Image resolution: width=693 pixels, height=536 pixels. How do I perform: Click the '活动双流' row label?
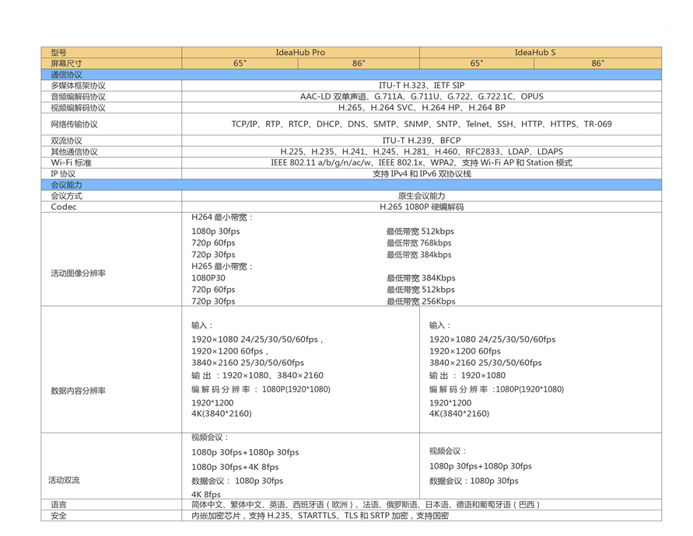pos(64,480)
